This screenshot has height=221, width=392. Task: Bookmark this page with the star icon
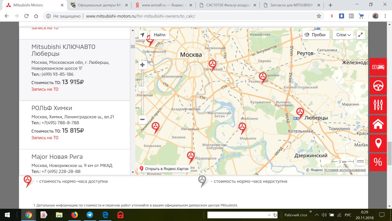pyautogui.click(x=319, y=16)
